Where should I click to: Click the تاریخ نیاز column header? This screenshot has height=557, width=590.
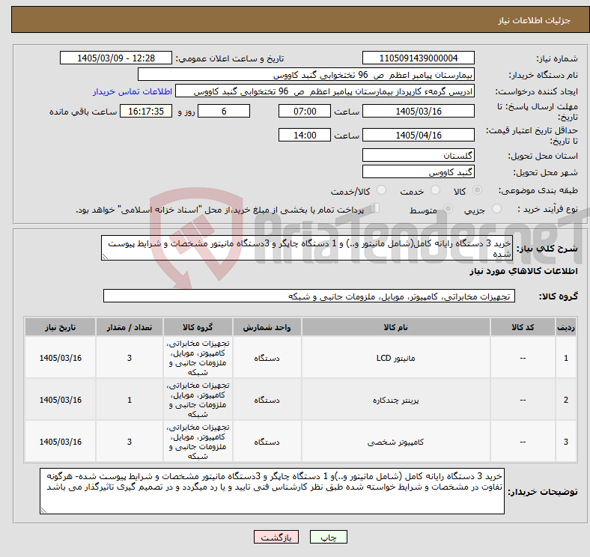pos(60,327)
